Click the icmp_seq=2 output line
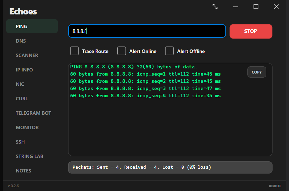Image resolution: width=289 pixels, height=191 pixels. click(146, 81)
